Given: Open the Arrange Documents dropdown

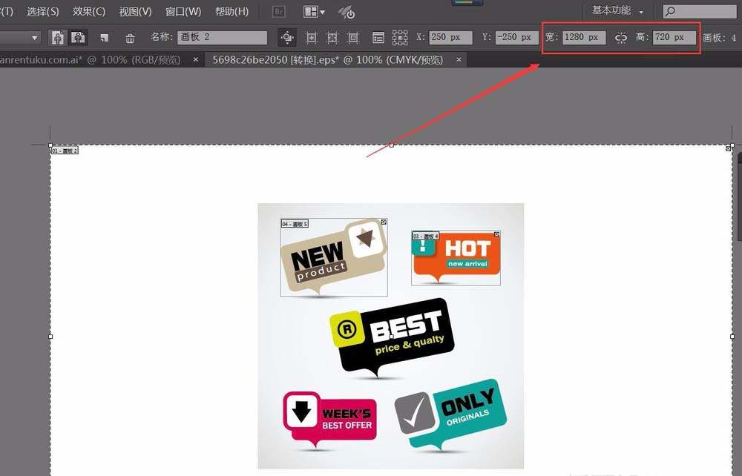Looking at the screenshot, I should point(315,12).
